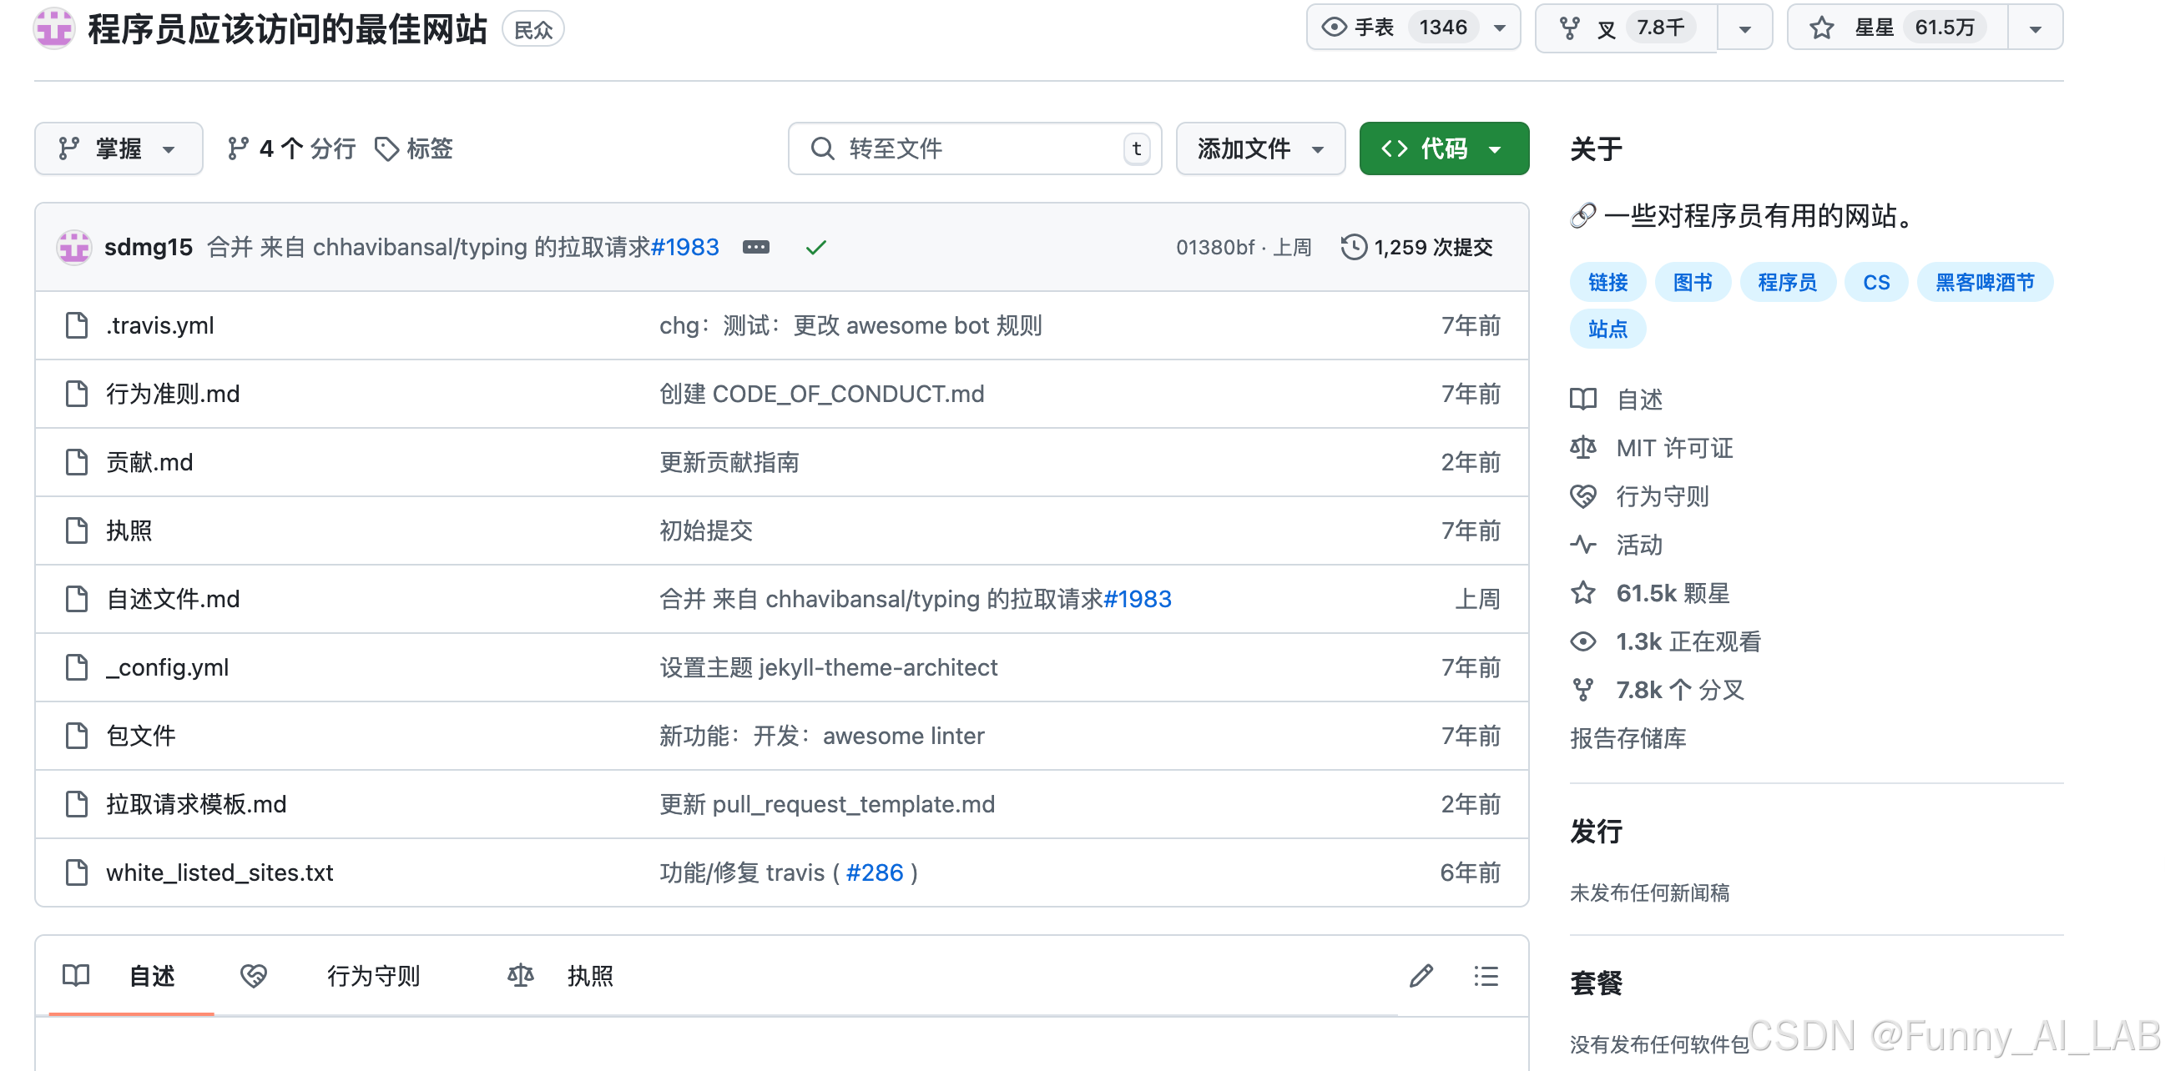The image size is (2165, 1071).
Task: Click the file icon beside .travis.yml
Action: click(77, 325)
